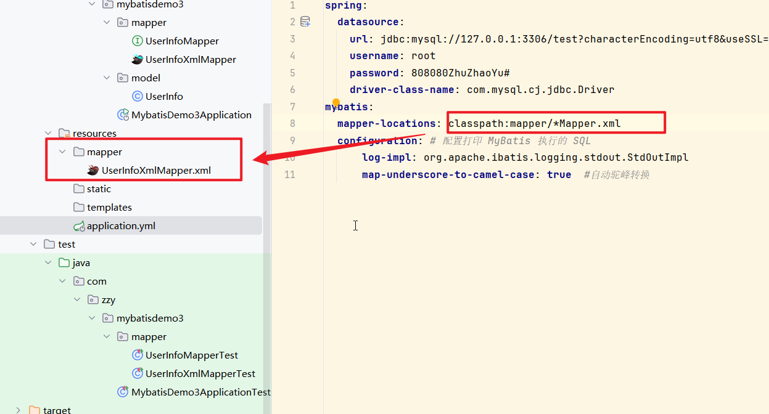Collapse the main mapper package
The width and height of the screenshot is (769, 414).
pos(107,23)
